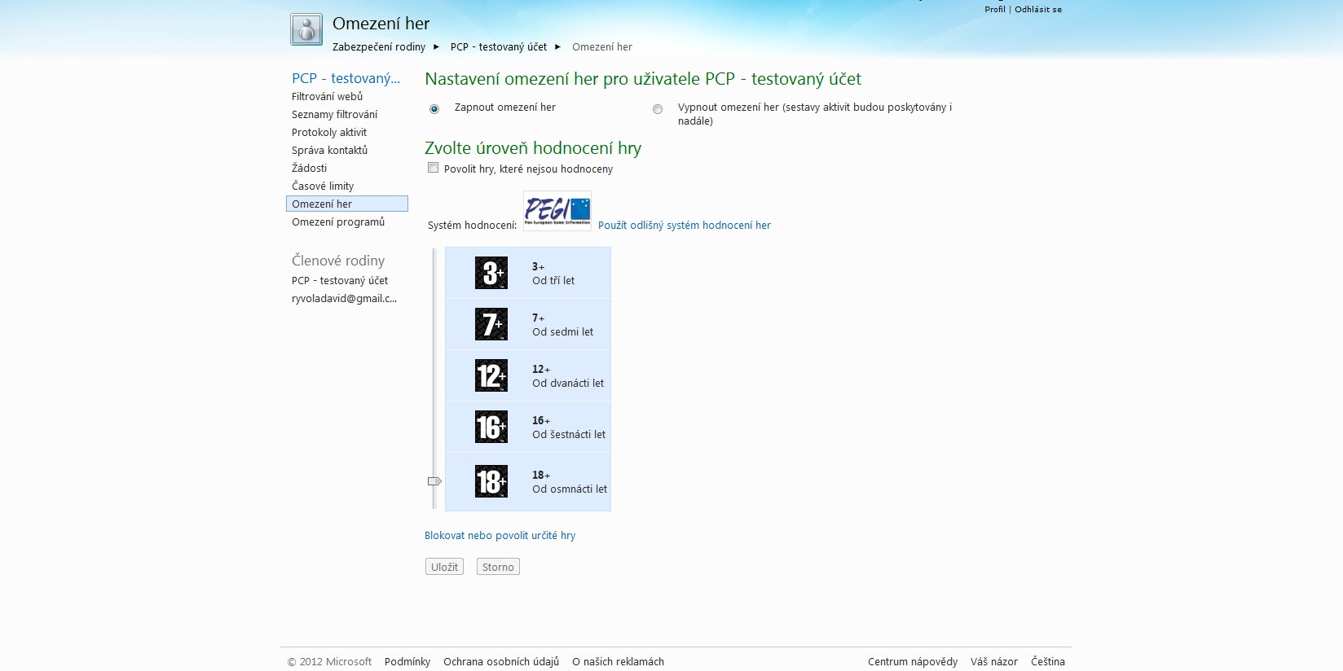Click the rating level slider handle

[x=434, y=481]
